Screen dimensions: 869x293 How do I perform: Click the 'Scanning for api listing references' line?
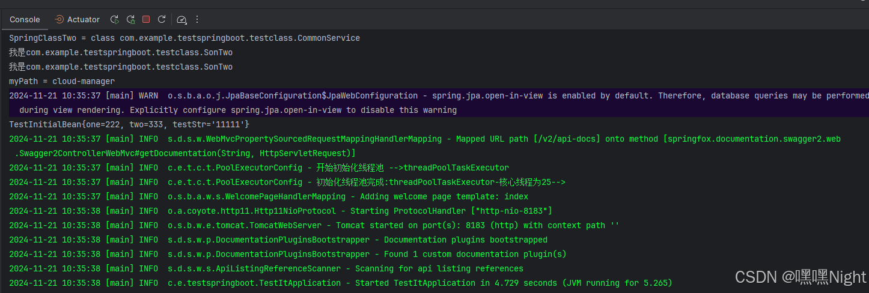pos(266,268)
